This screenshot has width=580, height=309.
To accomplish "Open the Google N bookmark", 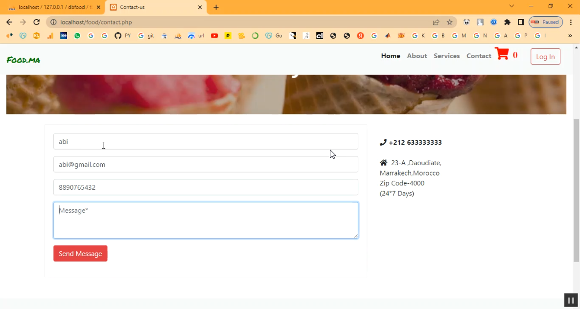I will pyautogui.click(x=480, y=36).
